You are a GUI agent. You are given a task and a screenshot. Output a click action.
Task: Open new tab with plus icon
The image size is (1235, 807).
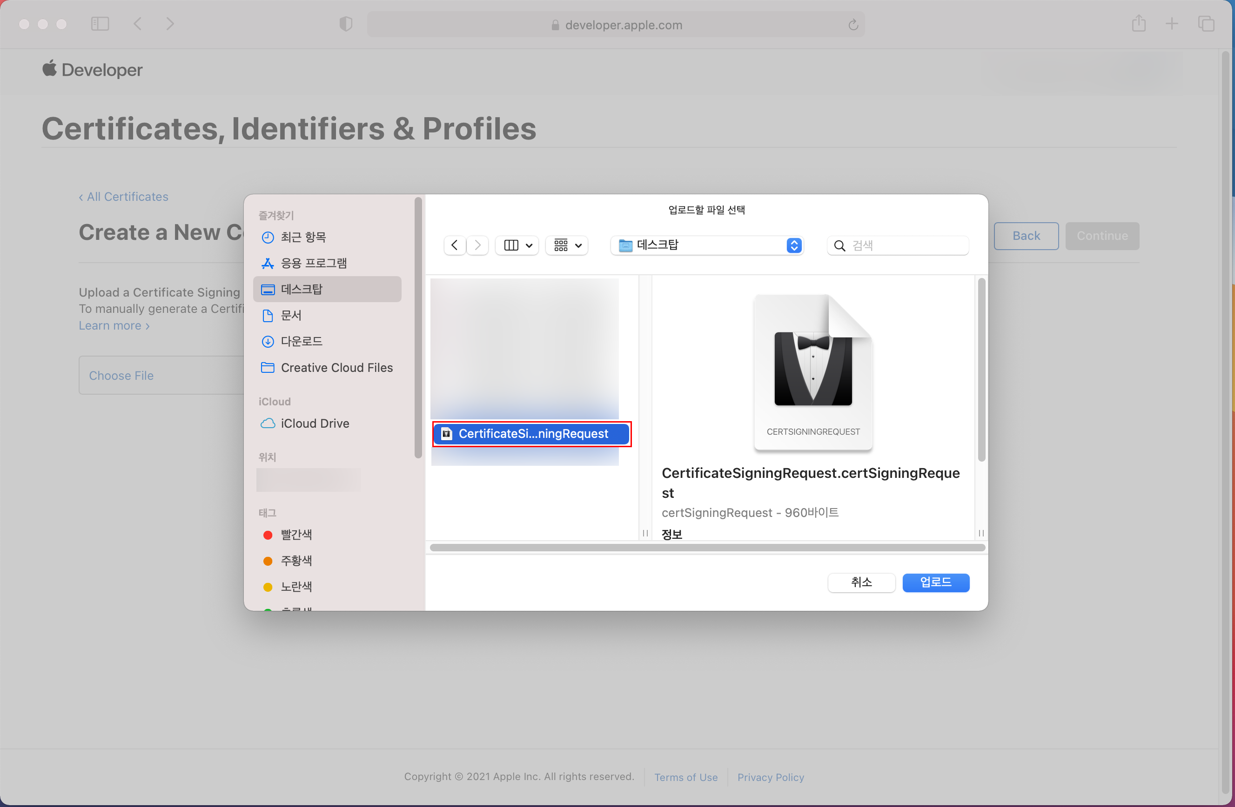[1172, 24]
